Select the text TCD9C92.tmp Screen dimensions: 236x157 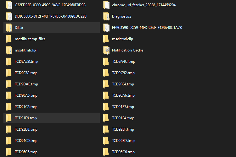point(123,73)
